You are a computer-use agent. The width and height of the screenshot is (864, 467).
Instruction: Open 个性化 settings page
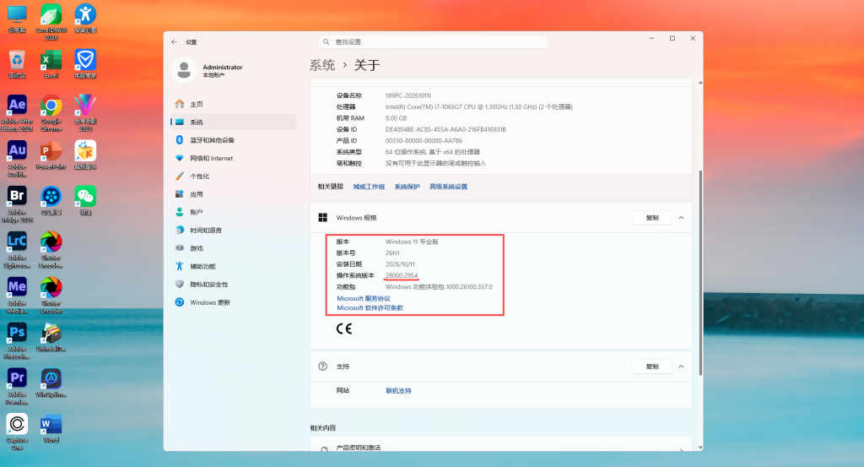(x=234, y=176)
